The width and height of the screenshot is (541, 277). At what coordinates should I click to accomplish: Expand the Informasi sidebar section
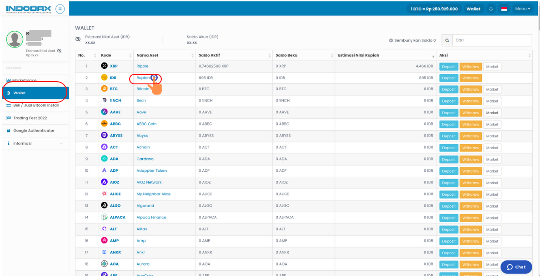click(35, 143)
